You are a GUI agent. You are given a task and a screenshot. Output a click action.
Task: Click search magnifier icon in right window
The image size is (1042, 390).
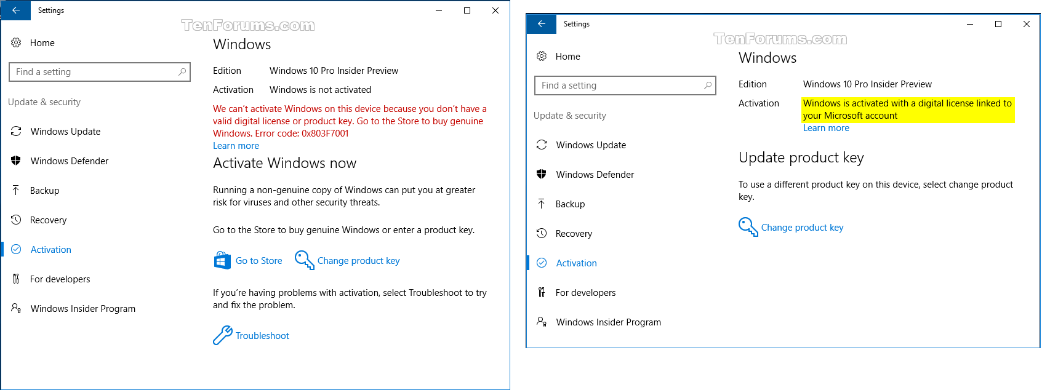click(708, 86)
